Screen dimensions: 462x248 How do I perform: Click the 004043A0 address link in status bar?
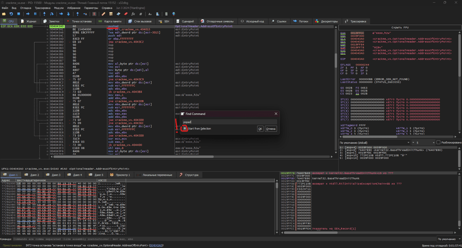156,245
